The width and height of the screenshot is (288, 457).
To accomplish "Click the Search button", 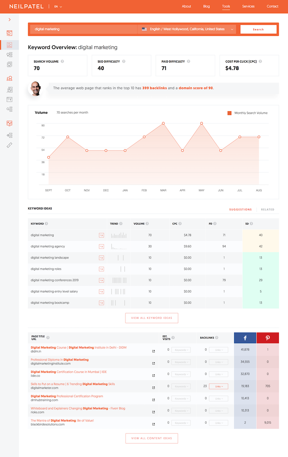I will [x=258, y=29].
